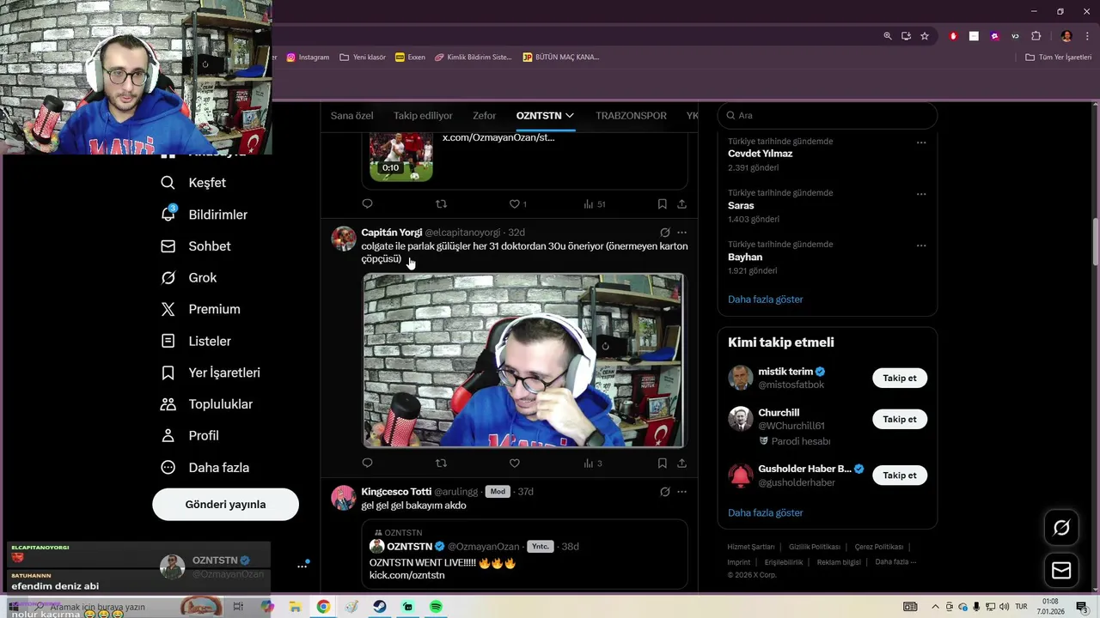View analytics showing 51 views
1100x618 pixels.
[x=595, y=204]
